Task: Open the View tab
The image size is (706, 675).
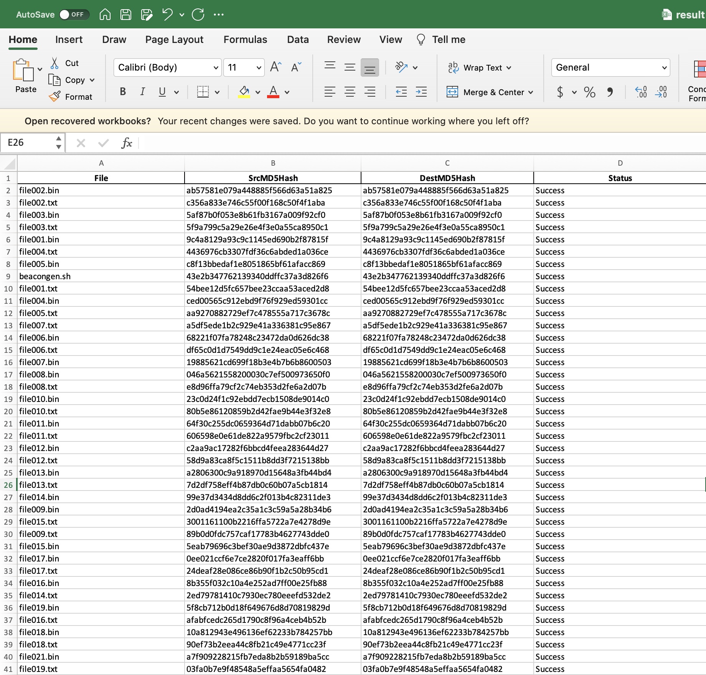Action: 391,40
